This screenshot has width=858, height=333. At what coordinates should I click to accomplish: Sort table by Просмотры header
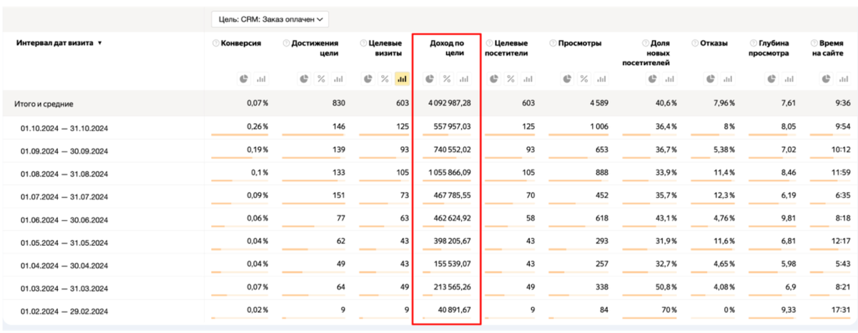coord(581,44)
